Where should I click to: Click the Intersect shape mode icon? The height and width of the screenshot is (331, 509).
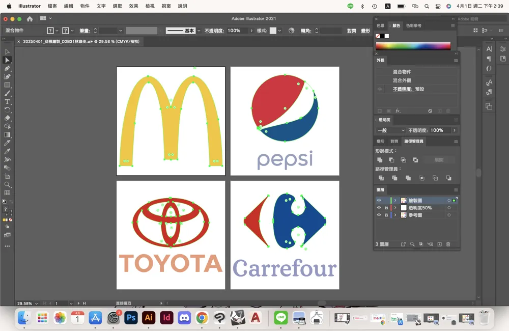pyautogui.click(x=403, y=160)
